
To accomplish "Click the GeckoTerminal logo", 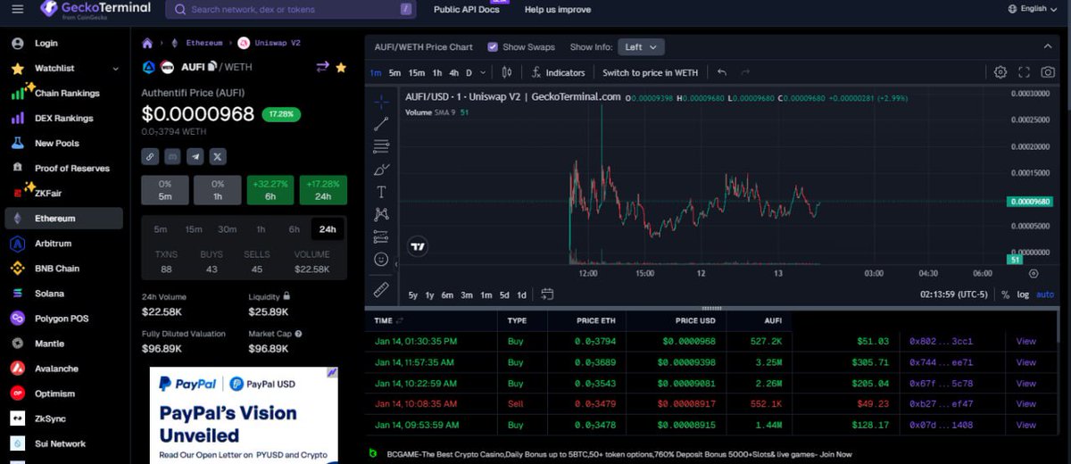I will point(95,9).
